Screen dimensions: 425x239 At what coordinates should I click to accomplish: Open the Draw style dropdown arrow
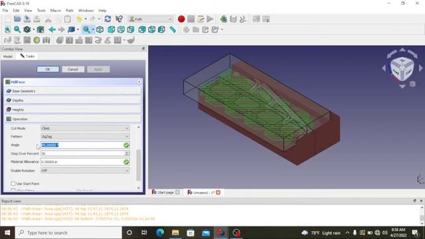(34, 29)
